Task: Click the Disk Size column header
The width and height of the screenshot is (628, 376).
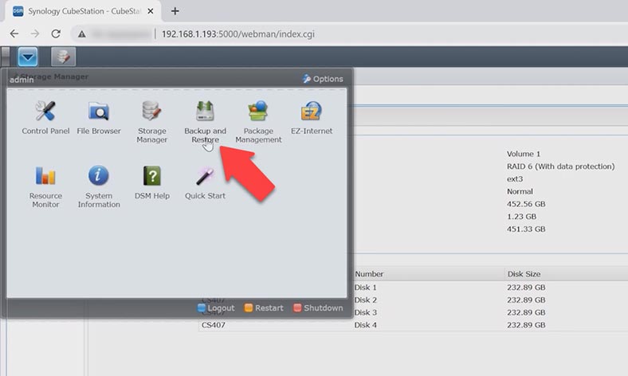Action: click(x=524, y=274)
